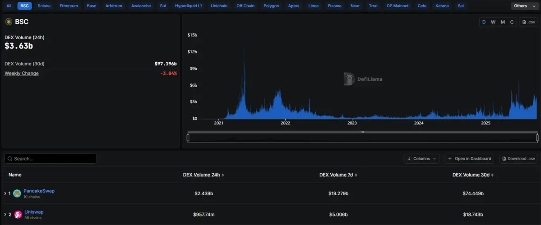Select the Ethereum chain tab
The width and height of the screenshot is (541, 225).
69,6
